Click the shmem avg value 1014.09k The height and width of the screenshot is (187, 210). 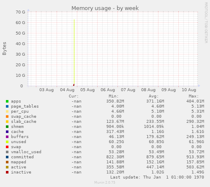coord(154,127)
